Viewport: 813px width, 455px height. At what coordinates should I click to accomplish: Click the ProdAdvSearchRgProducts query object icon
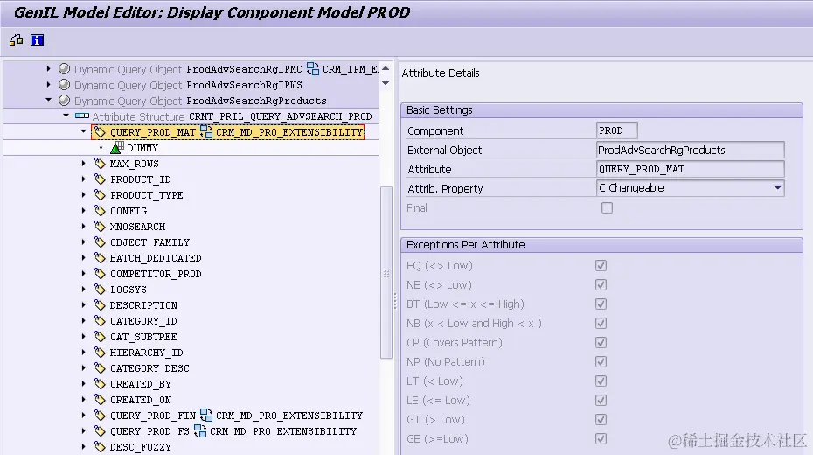(x=65, y=100)
